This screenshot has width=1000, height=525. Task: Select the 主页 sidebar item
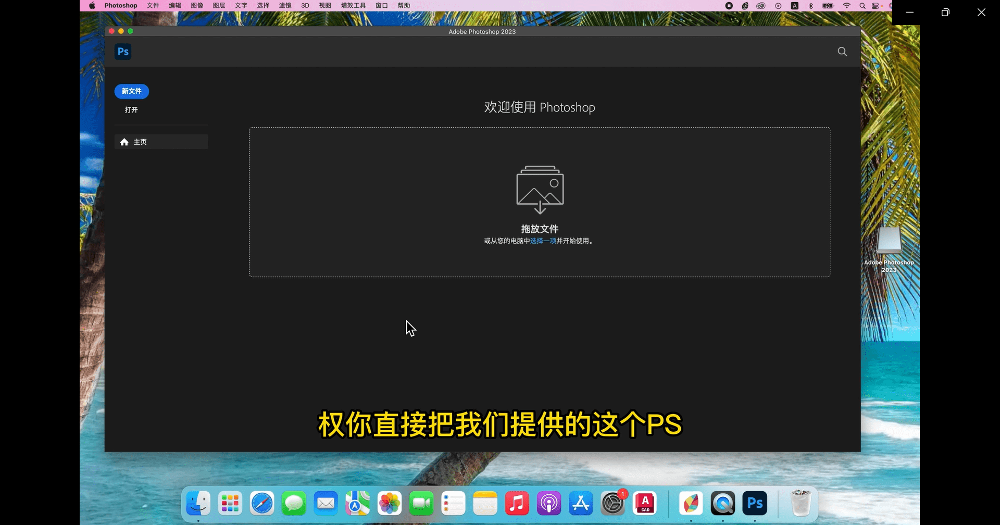coord(161,142)
